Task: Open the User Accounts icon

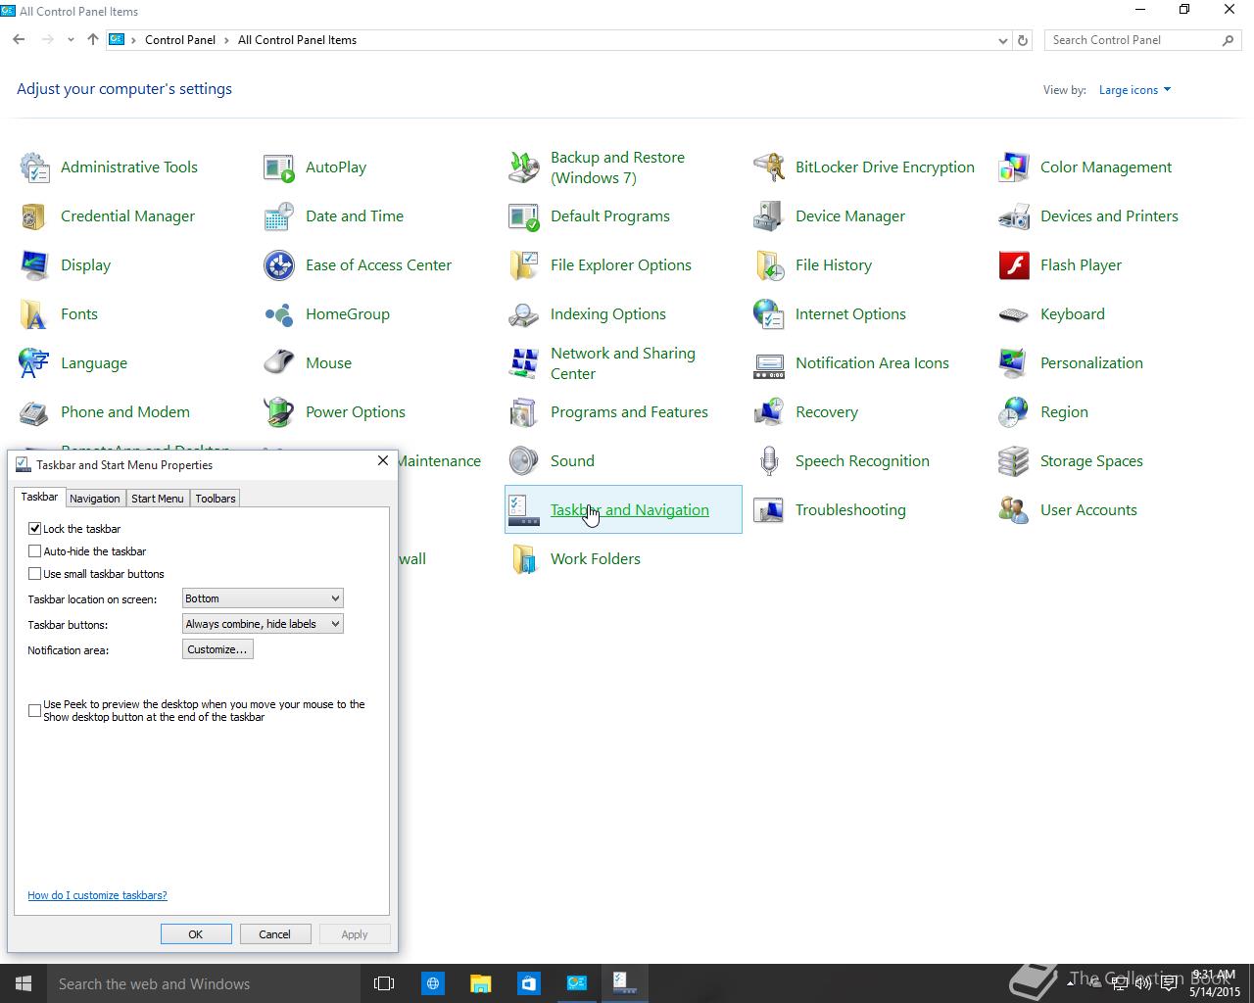Action: (x=1014, y=510)
